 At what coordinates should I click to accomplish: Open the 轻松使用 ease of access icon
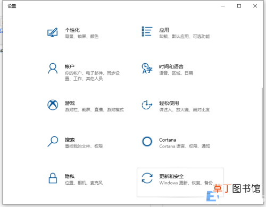click(147, 105)
